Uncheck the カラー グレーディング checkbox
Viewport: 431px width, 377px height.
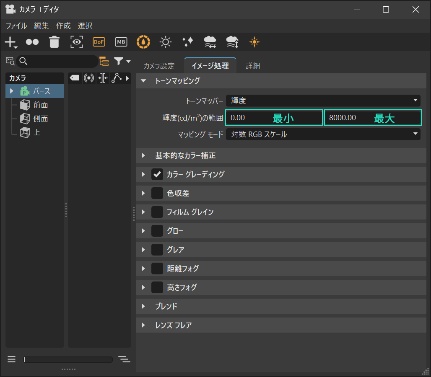pyautogui.click(x=157, y=174)
